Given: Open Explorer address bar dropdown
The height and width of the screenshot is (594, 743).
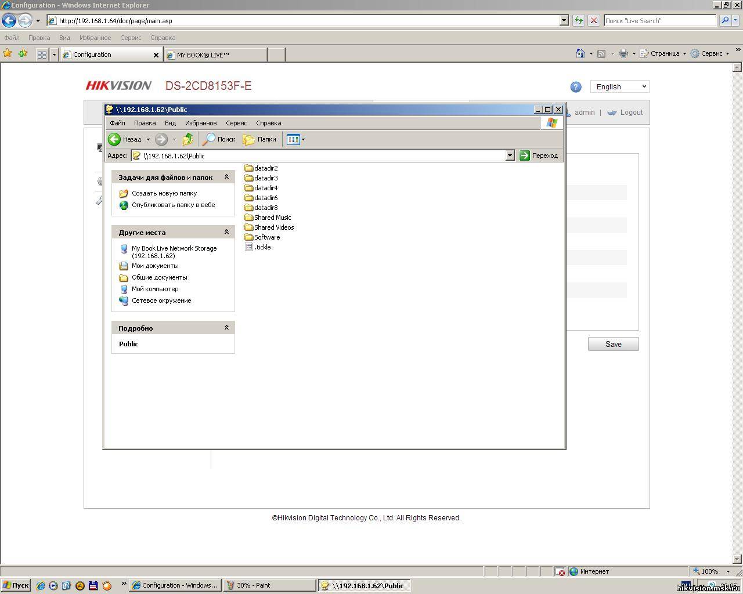Looking at the screenshot, I should tap(510, 155).
